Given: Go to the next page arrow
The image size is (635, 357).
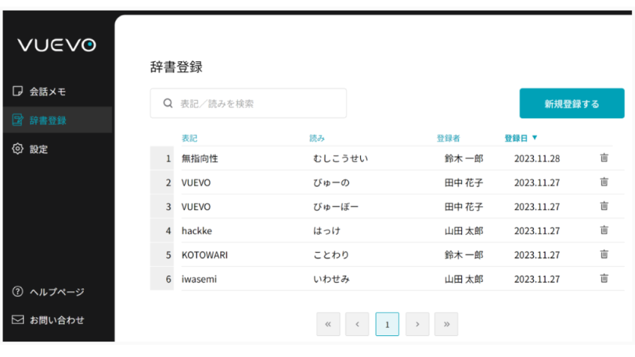Looking at the screenshot, I should [417, 324].
